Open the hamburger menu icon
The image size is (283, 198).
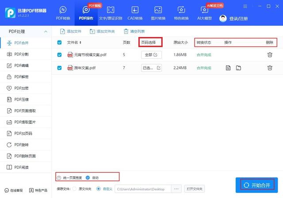coord(245,7)
